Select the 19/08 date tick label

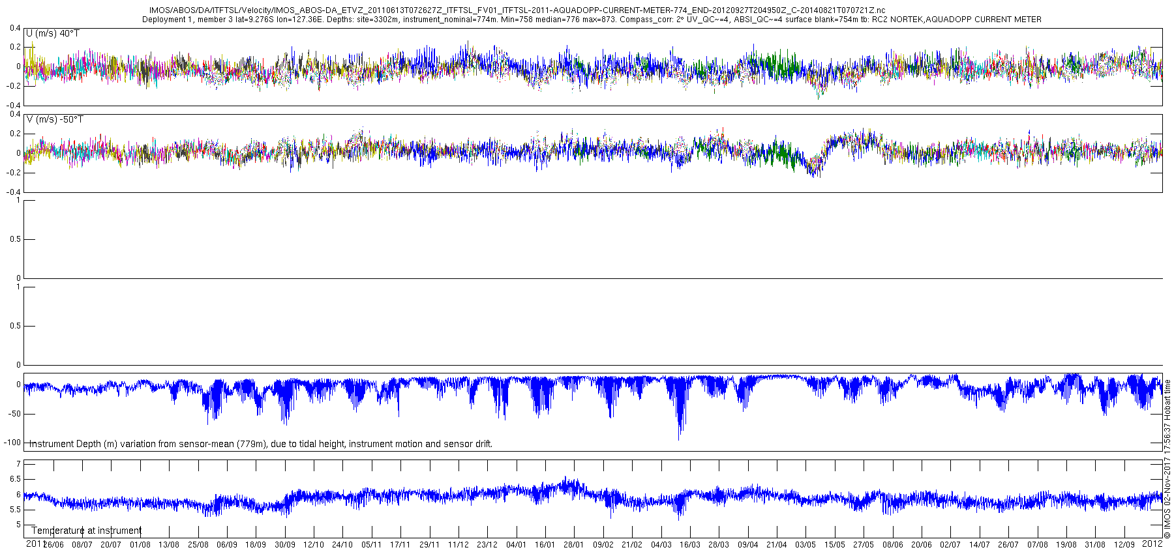coord(1066,545)
